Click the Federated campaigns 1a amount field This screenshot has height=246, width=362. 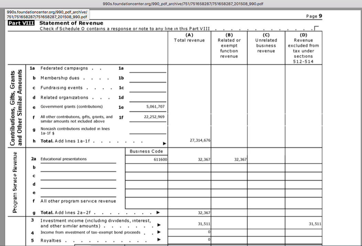(x=148, y=69)
